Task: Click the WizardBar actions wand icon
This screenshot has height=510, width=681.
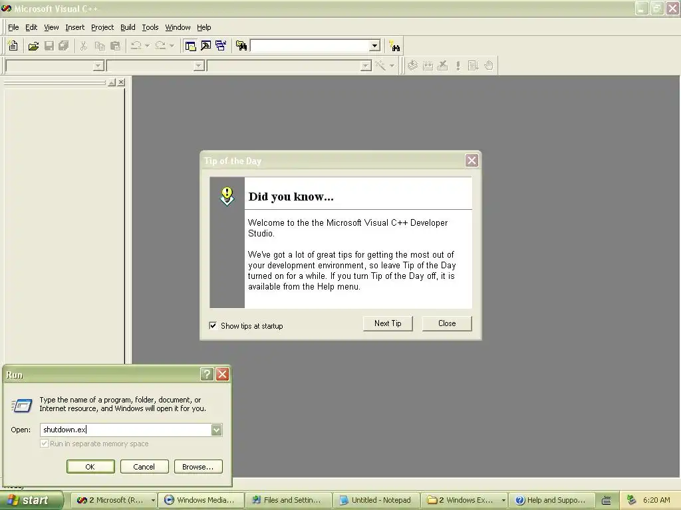Action: pos(380,66)
